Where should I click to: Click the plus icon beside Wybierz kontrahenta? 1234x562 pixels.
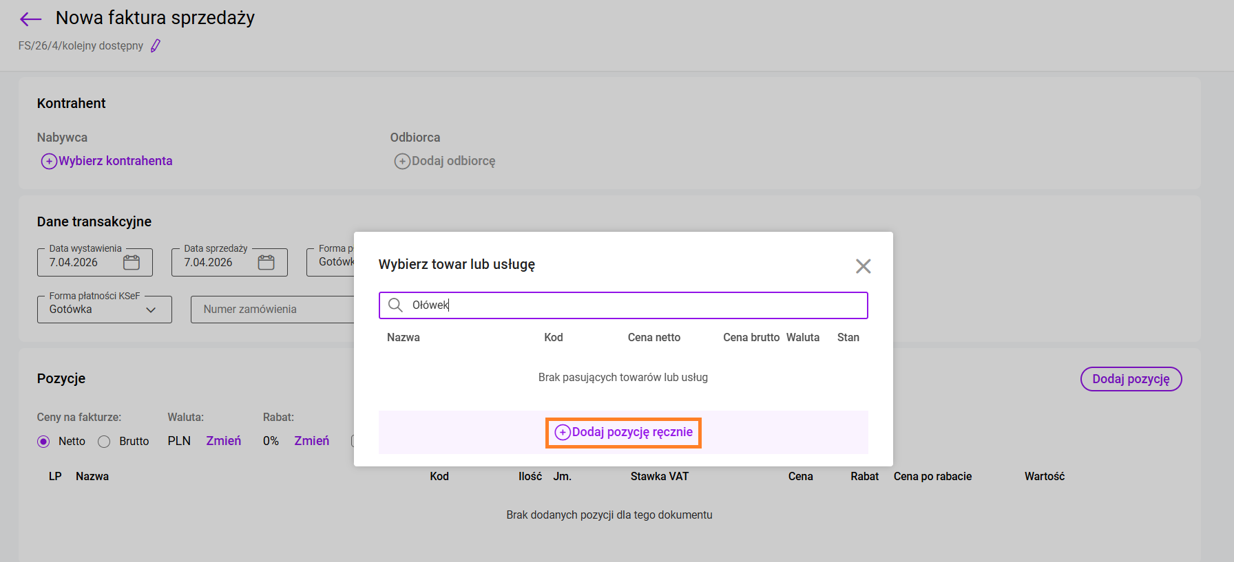[49, 162]
